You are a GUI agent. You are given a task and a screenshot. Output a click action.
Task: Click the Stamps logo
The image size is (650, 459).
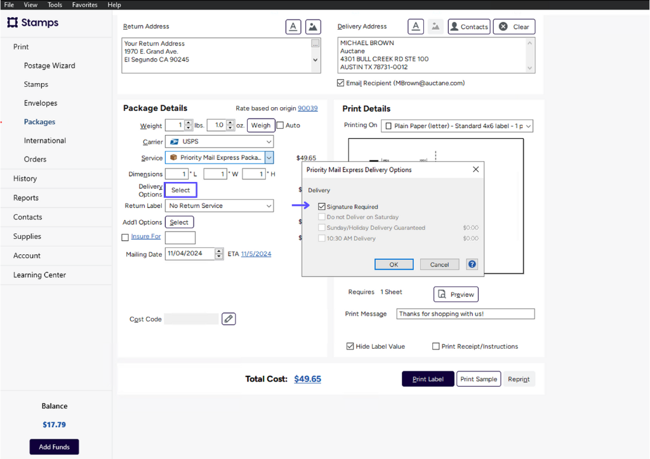(x=33, y=22)
